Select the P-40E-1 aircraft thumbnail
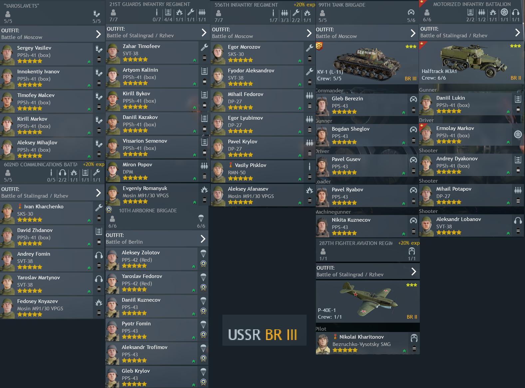 click(368, 301)
